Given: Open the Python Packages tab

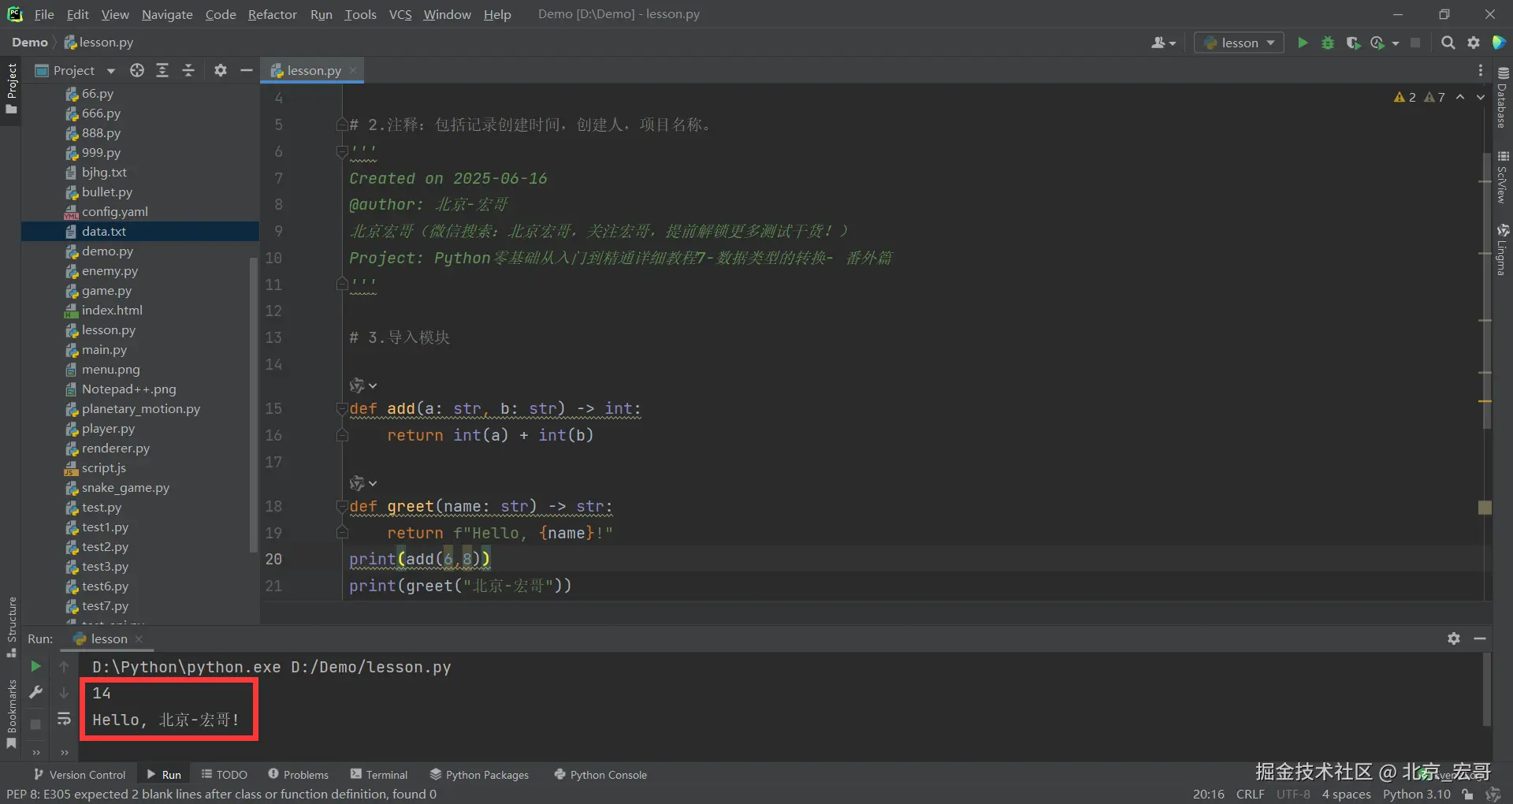Looking at the screenshot, I should tap(479, 775).
